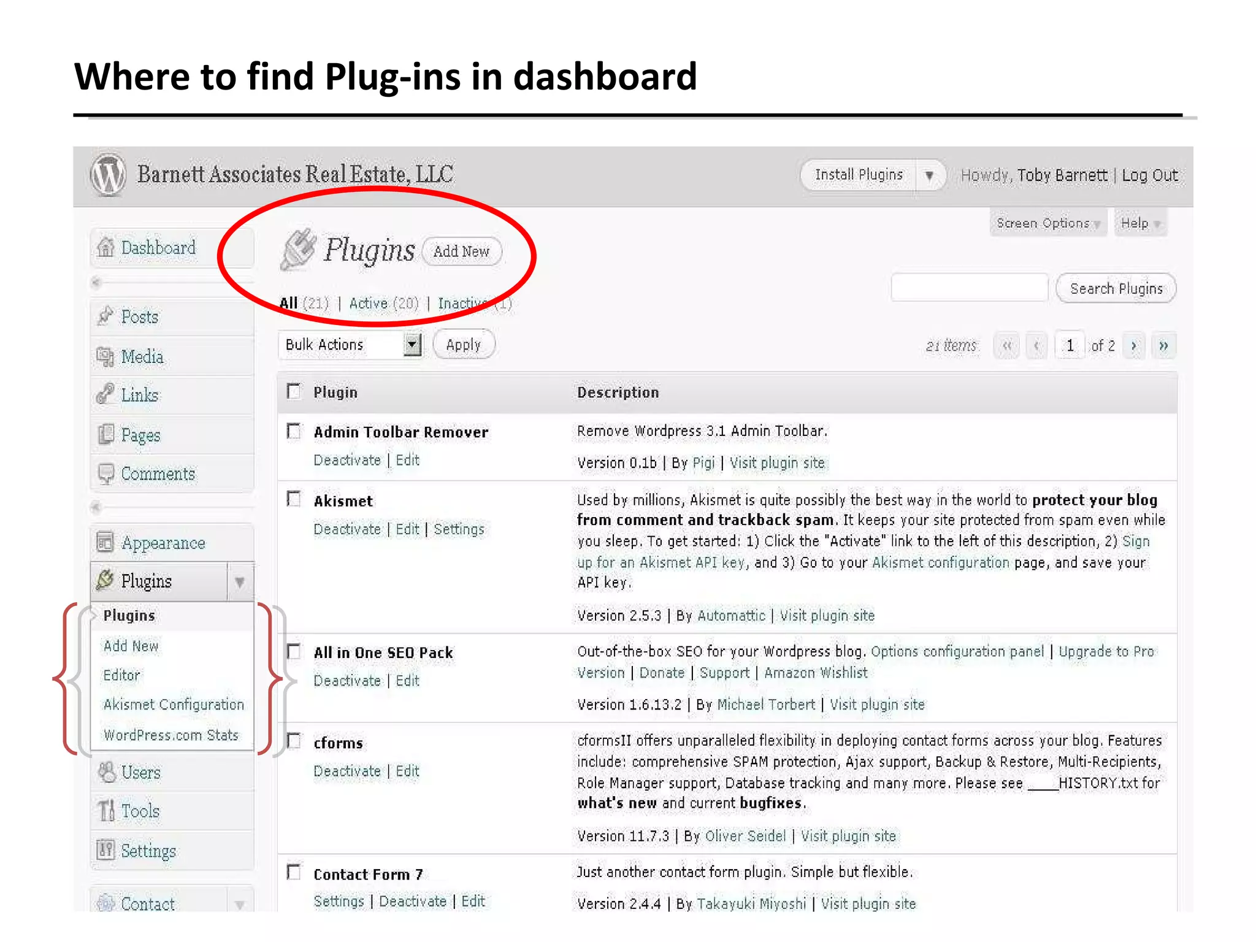The width and height of the screenshot is (1256, 942).
Task: Click the WordPress logo icon
Action: 109,175
